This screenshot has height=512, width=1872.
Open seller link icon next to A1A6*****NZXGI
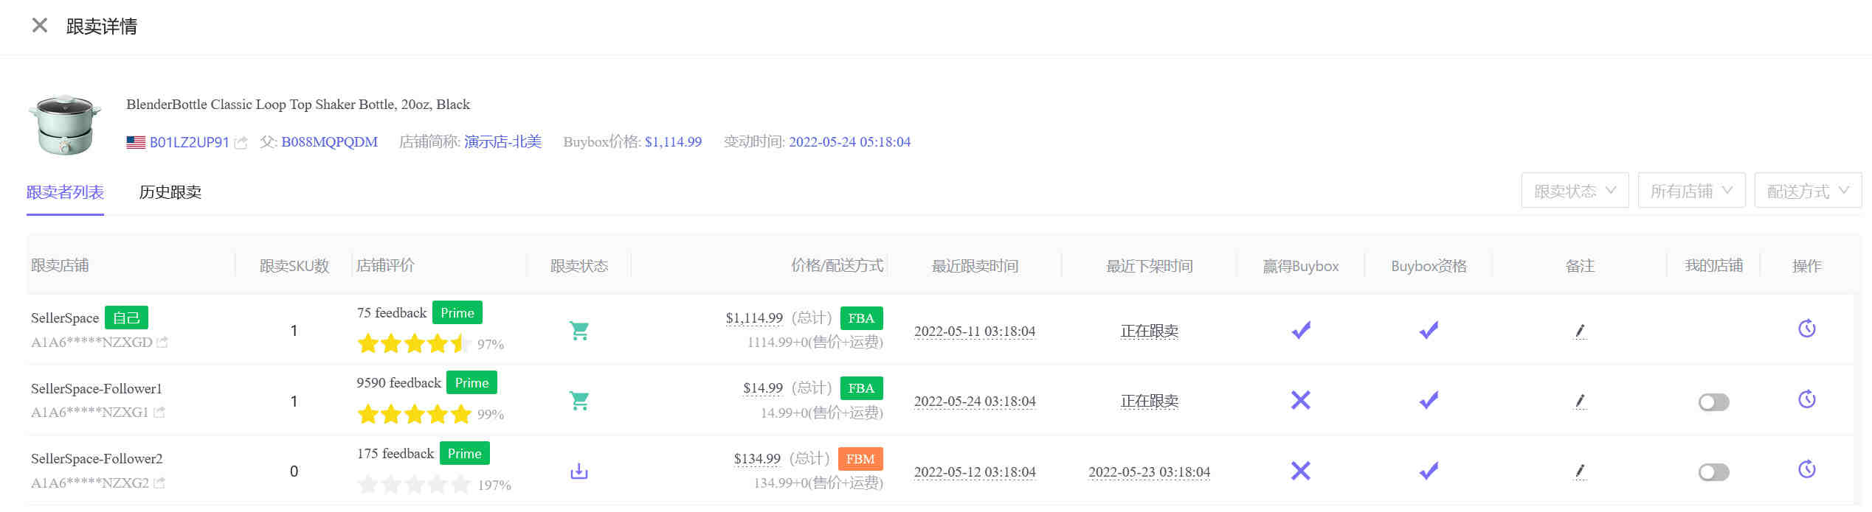click(159, 413)
